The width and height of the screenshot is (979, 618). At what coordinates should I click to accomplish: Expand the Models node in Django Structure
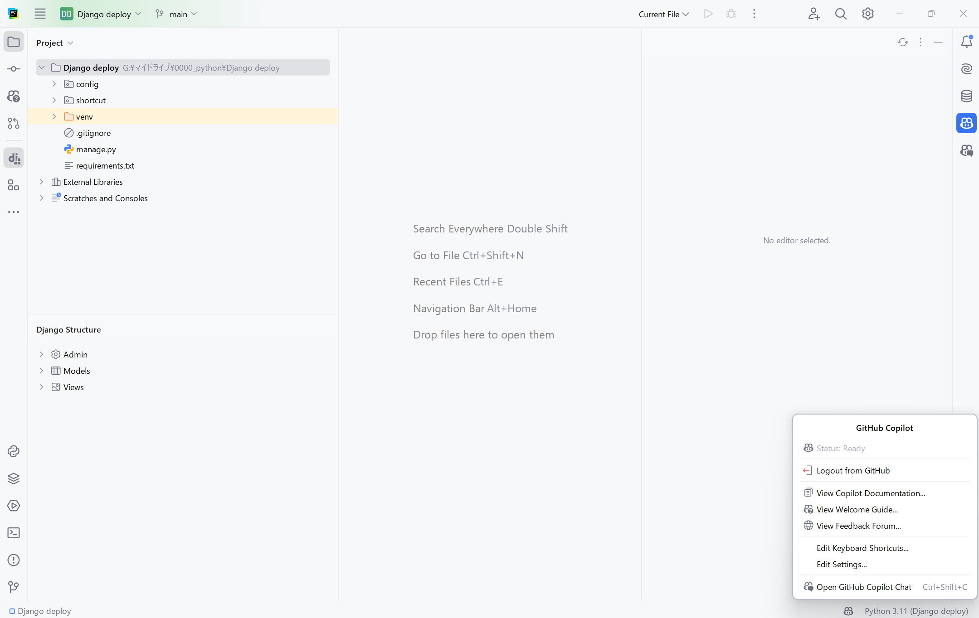(x=41, y=371)
